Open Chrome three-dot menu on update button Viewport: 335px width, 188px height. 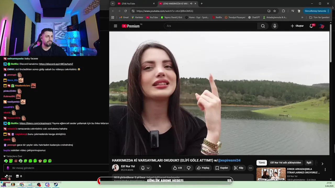tap(328, 11)
